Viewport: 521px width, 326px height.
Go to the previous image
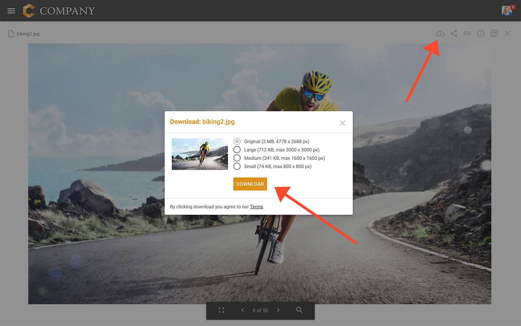tap(243, 310)
